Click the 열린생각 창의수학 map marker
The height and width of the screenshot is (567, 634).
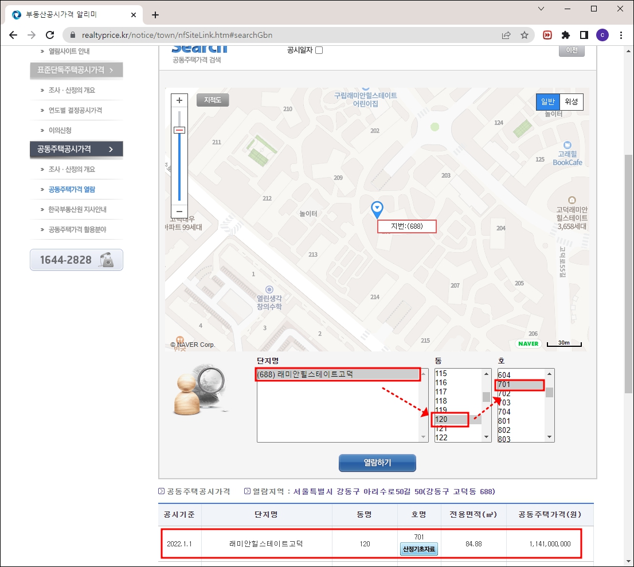(x=269, y=290)
